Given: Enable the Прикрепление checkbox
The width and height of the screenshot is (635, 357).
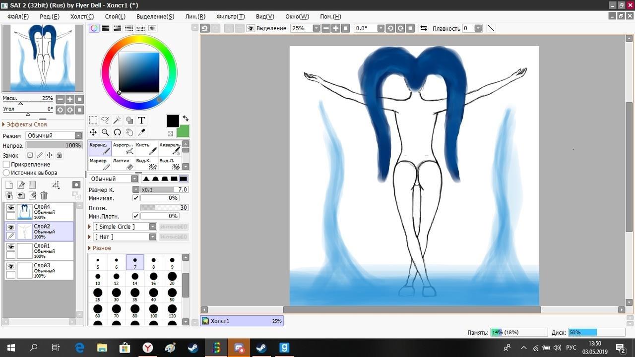Looking at the screenshot, I should (x=6, y=164).
